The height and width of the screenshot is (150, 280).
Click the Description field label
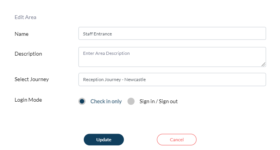click(28, 54)
